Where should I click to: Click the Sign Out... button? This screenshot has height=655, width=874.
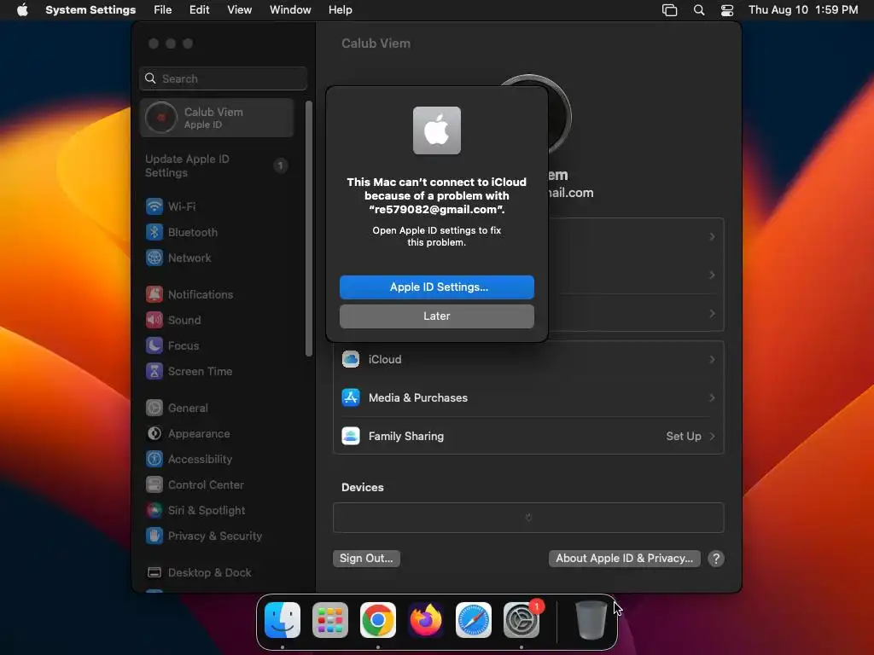pos(366,558)
